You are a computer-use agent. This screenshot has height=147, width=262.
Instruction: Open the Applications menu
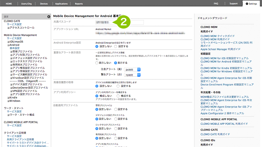tap(61, 4)
